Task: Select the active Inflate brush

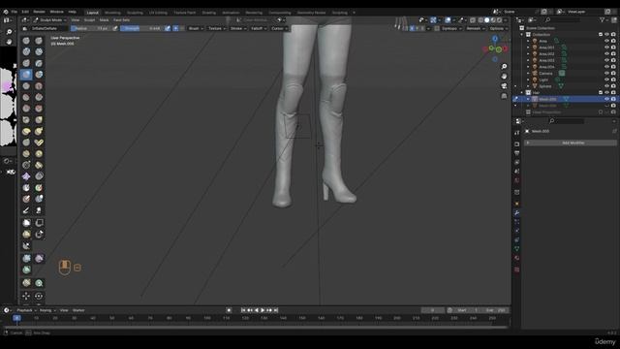Action: click(x=26, y=75)
